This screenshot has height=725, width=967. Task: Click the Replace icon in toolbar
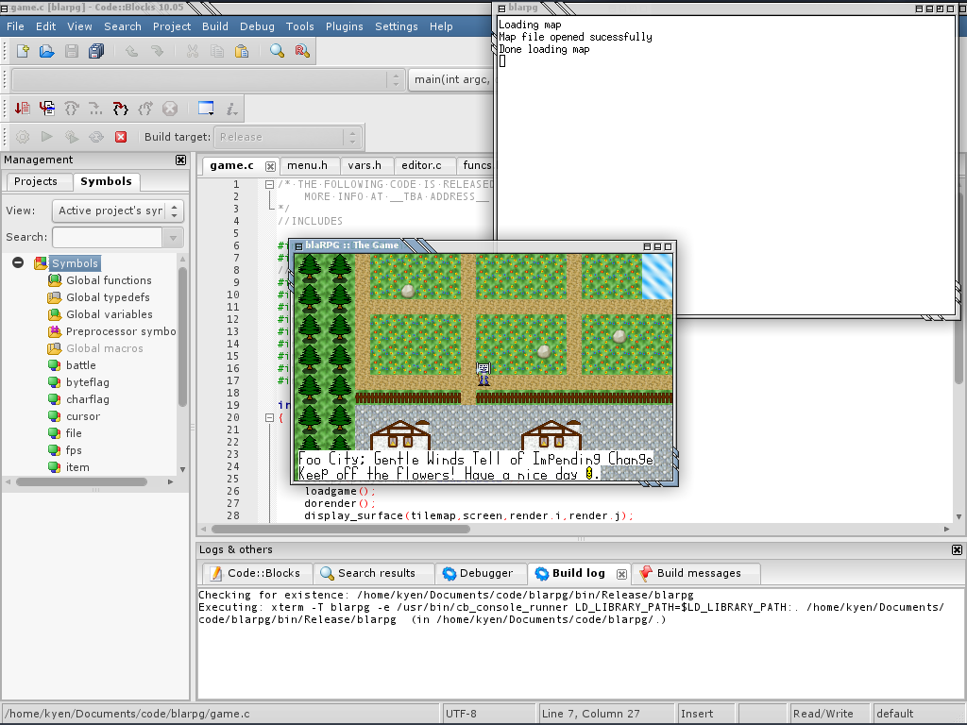303,51
